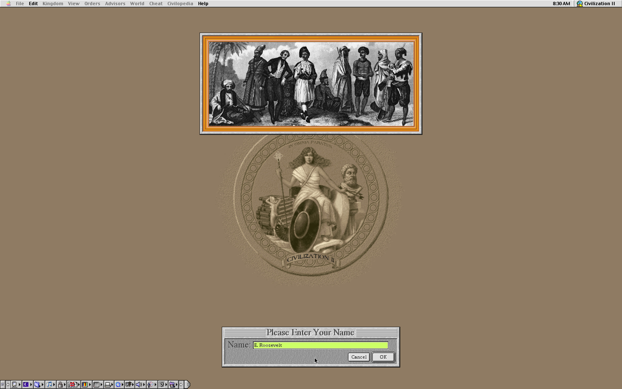Collapse the control strip using its end tab
The image size is (622, 389).
(x=187, y=385)
